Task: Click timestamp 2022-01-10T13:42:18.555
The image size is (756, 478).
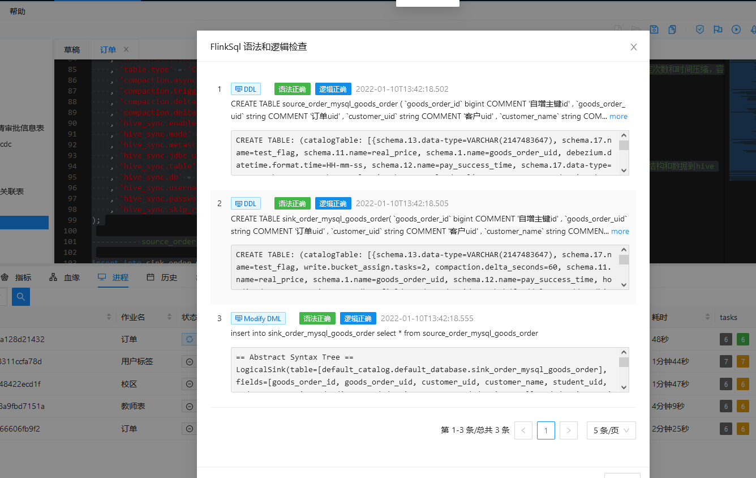Action: pos(427,318)
